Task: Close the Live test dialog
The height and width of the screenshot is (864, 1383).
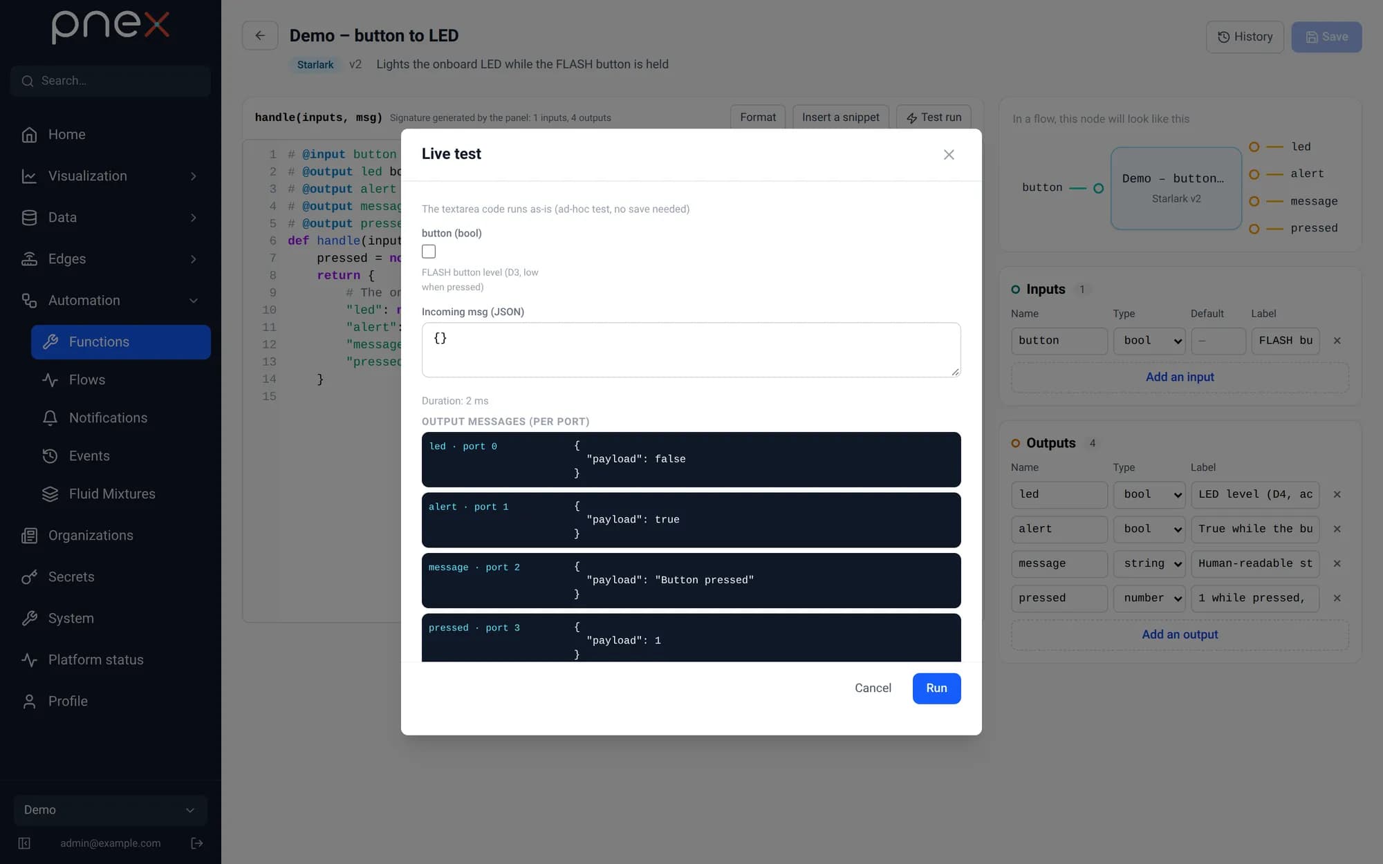Action: pyautogui.click(x=949, y=155)
